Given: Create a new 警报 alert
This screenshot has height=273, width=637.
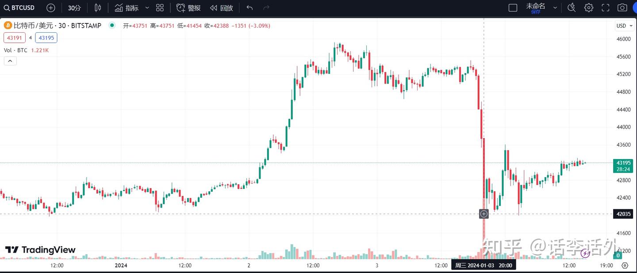Looking at the screenshot, I should point(188,8).
